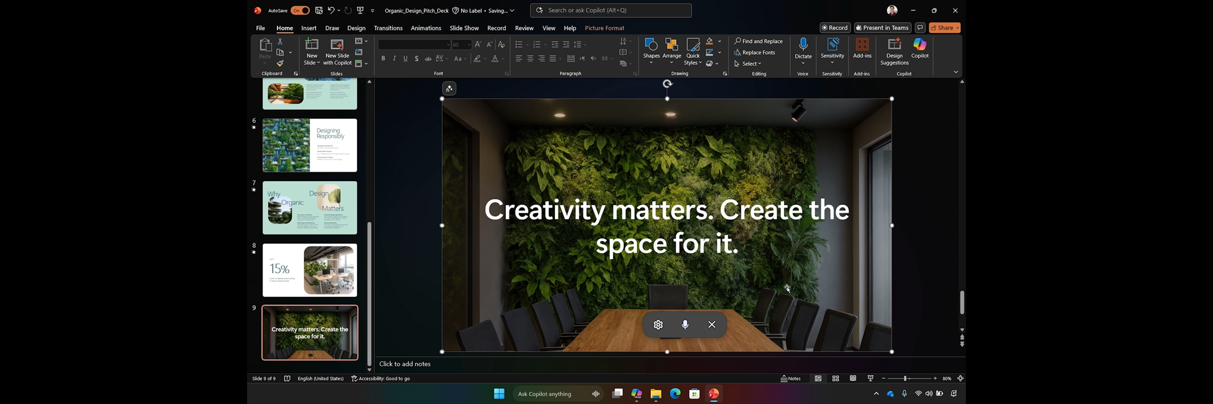This screenshot has height=404, width=1213.
Task: Open the Insert tab
Action: pos(309,28)
